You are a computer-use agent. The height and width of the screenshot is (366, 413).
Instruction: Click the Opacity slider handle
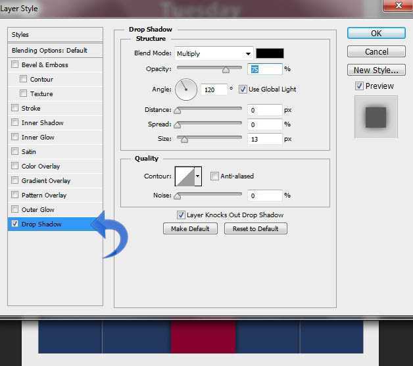(226, 70)
